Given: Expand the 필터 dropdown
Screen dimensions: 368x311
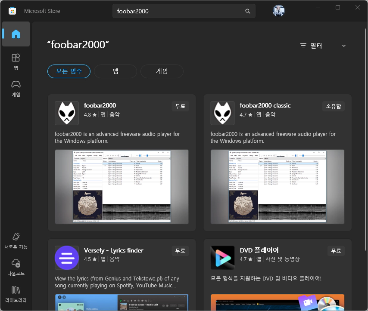Looking at the screenshot, I should coord(317,45).
